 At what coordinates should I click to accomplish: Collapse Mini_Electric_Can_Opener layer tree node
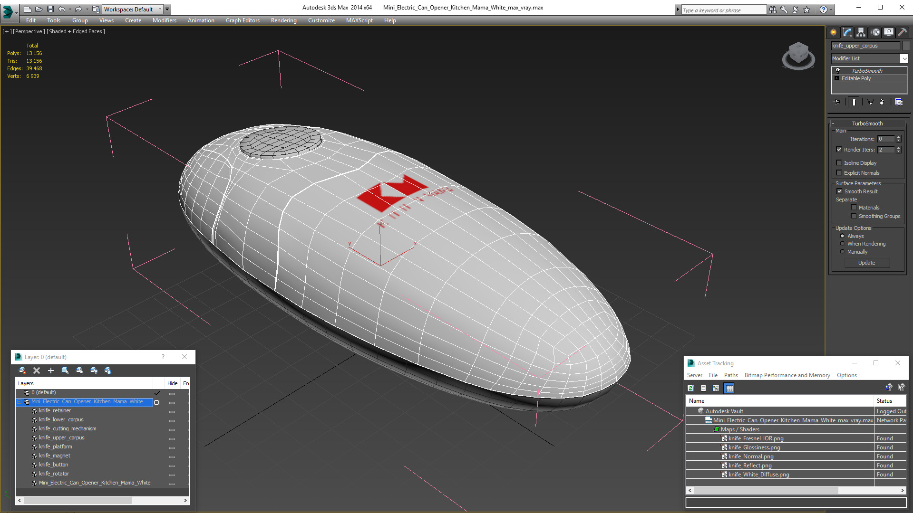[x=20, y=402]
